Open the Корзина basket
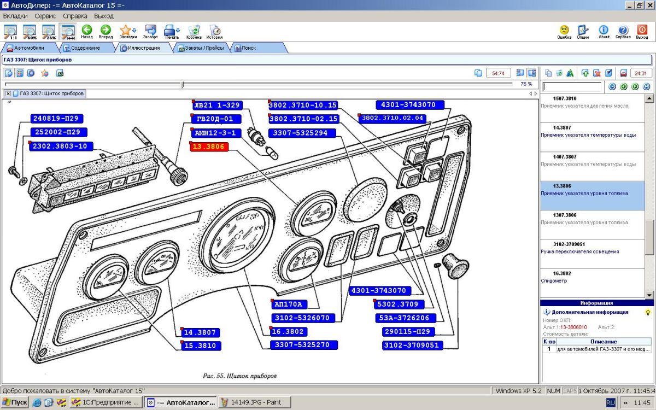Image resolution: width=656 pixels, height=410 pixels. point(194,32)
